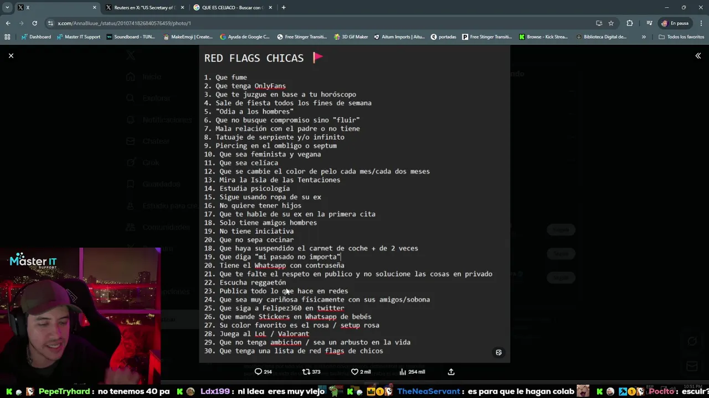This screenshot has height=398, width=709.
Task: Go back with the browser back arrow
Action: 8,23
